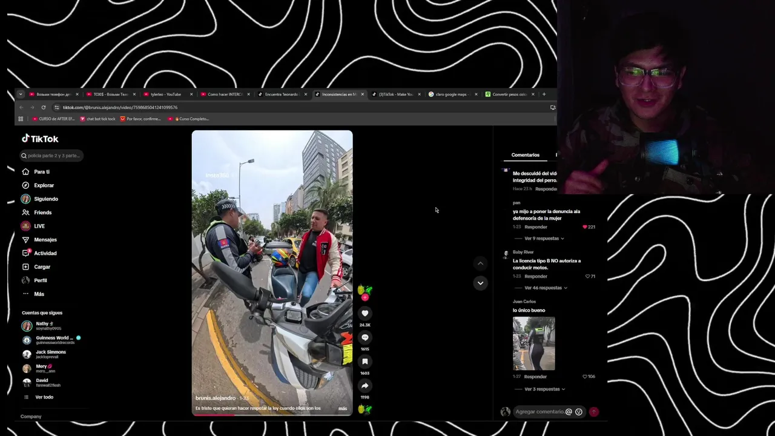The height and width of the screenshot is (436, 775).
Task: Open the TikTok logo home link
Action: click(40, 139)
